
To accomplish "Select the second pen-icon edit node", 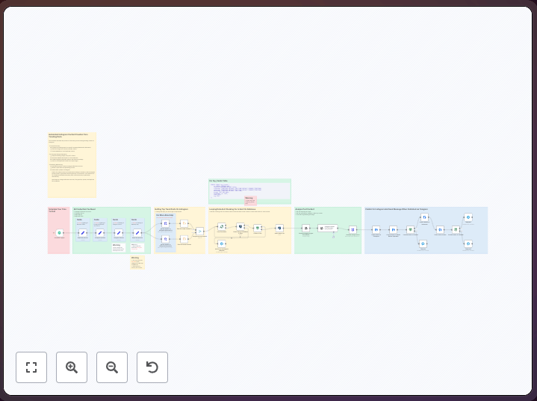I will [x=100, y=233].
